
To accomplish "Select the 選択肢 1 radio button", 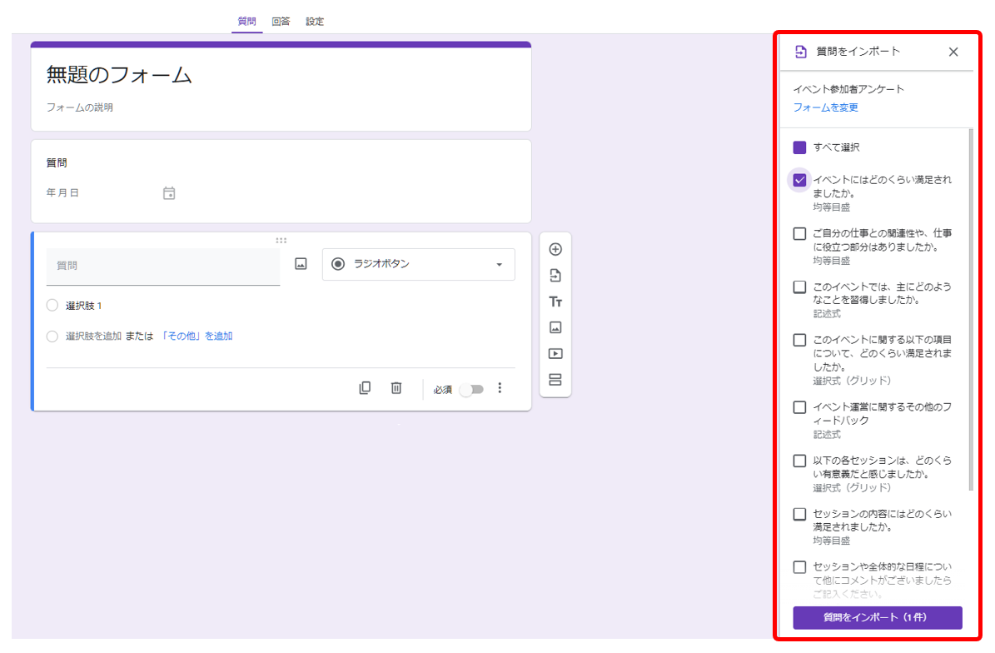I will coord(52,305).
